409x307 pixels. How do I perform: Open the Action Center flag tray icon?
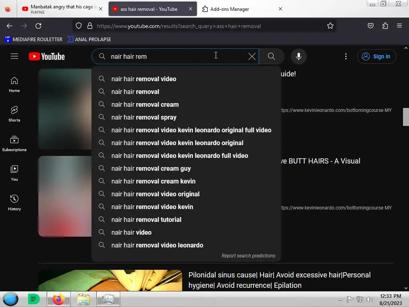pos(350,299)
